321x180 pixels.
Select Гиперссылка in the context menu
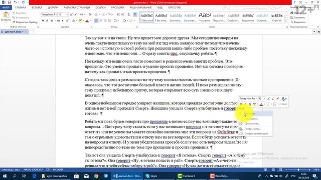tap(255, 129)
